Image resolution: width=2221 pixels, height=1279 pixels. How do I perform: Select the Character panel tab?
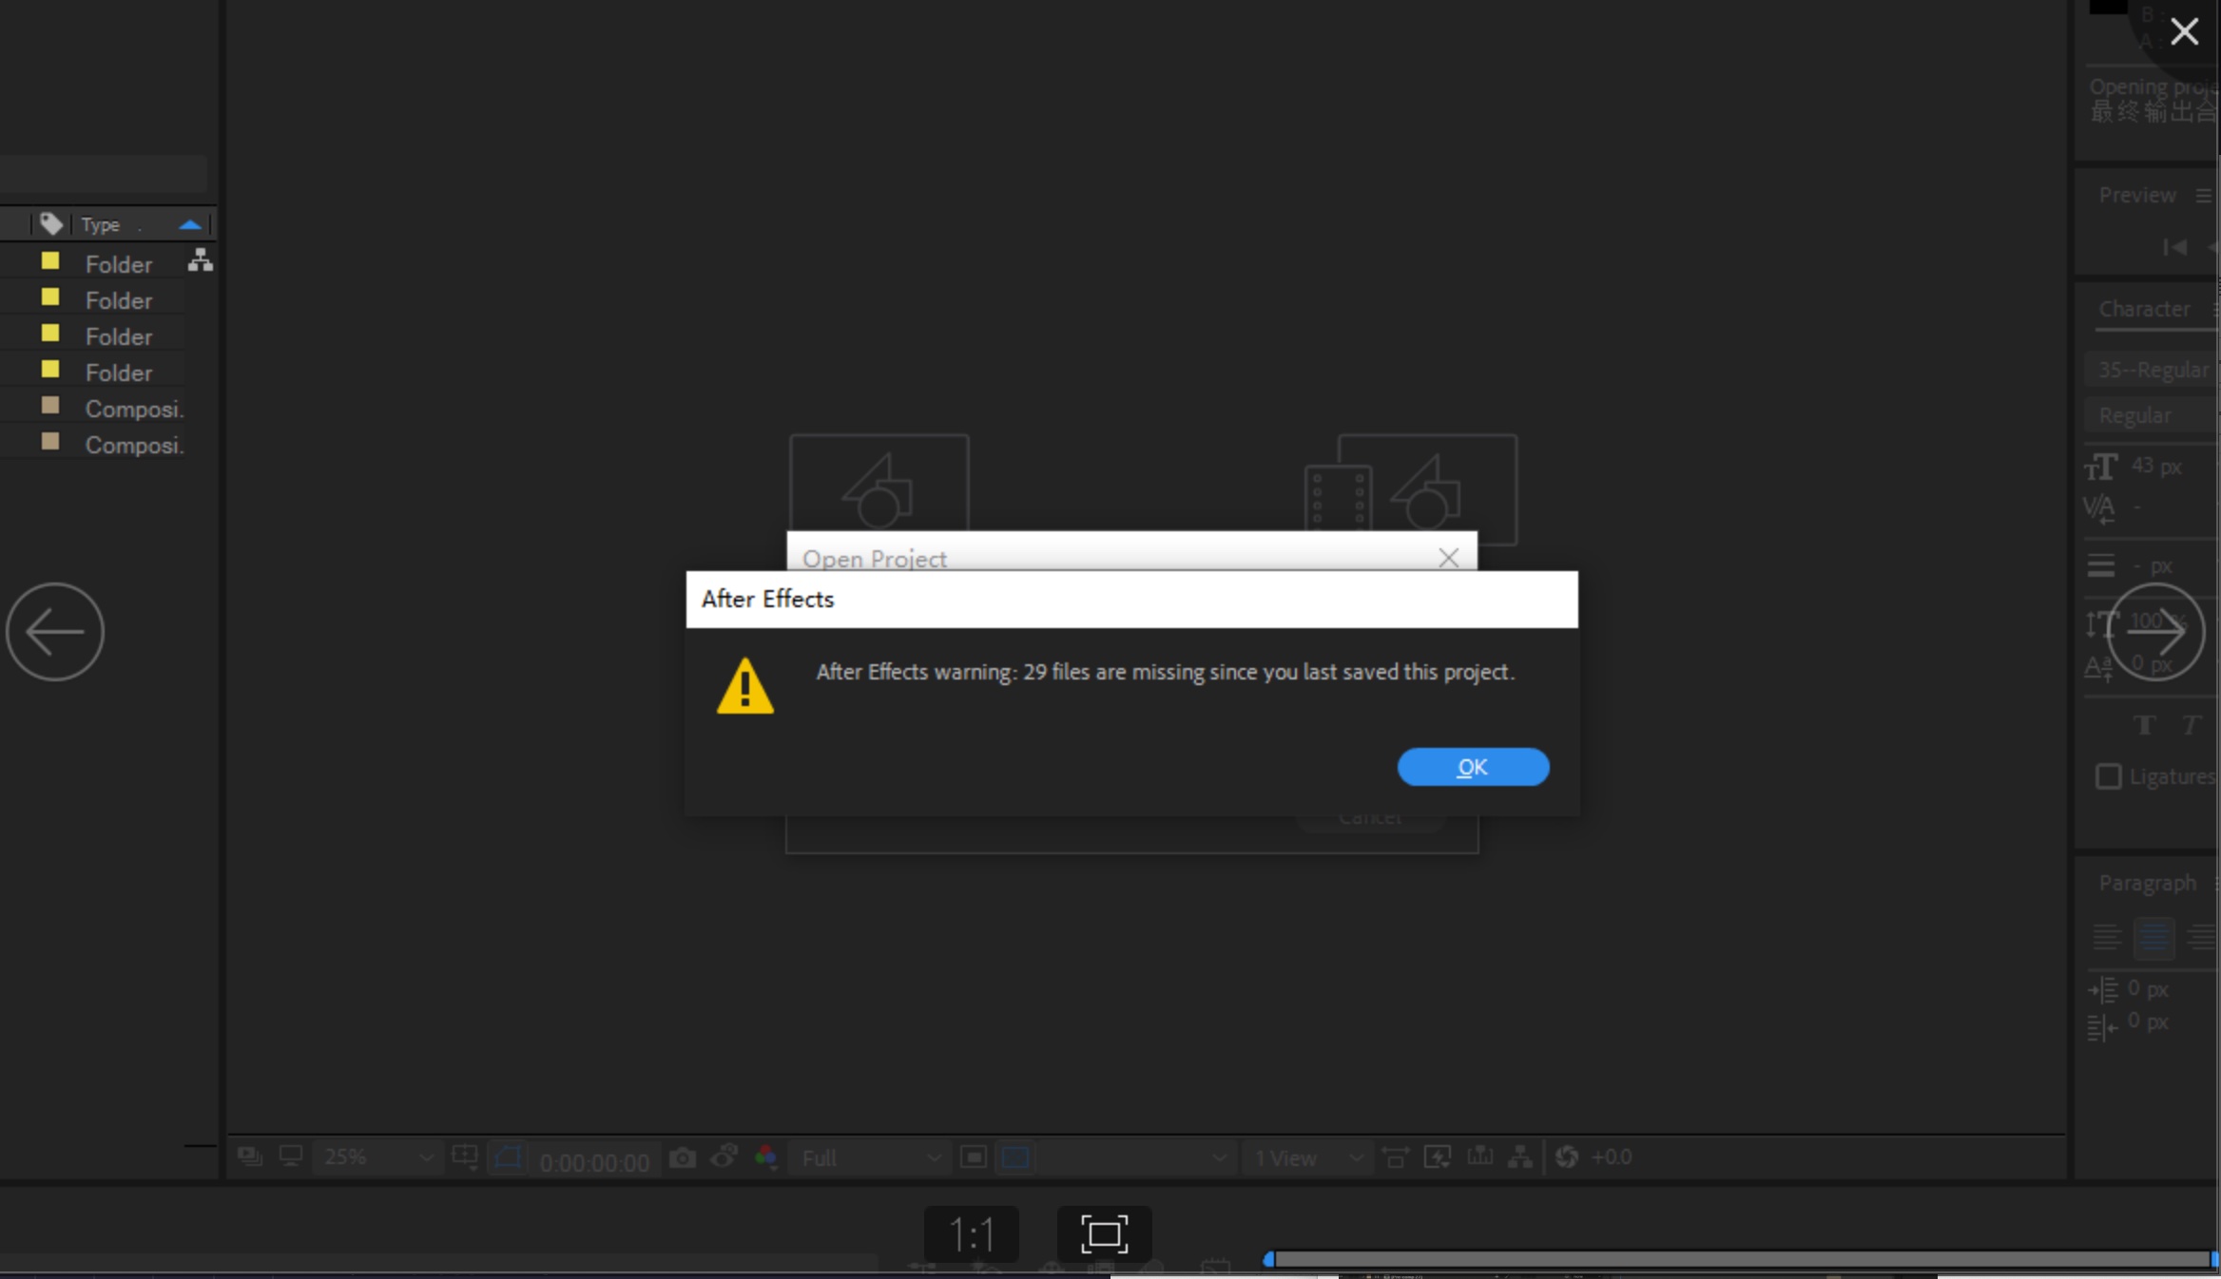pyautogui.click(x=2144, y=309)
